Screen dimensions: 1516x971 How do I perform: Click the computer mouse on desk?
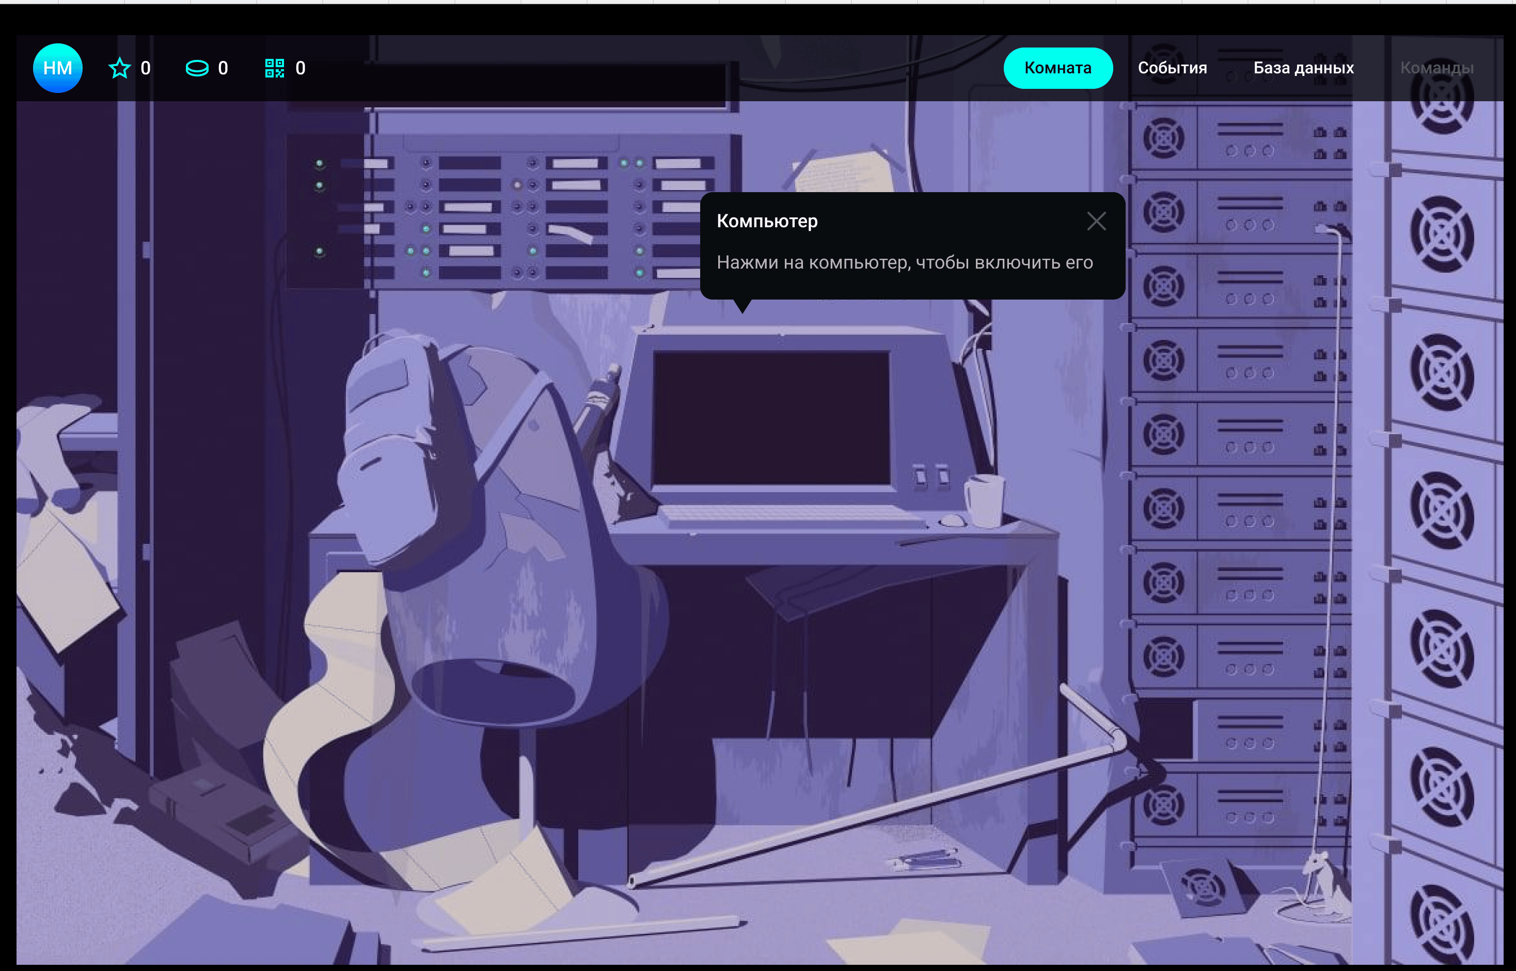pos(952,521)
